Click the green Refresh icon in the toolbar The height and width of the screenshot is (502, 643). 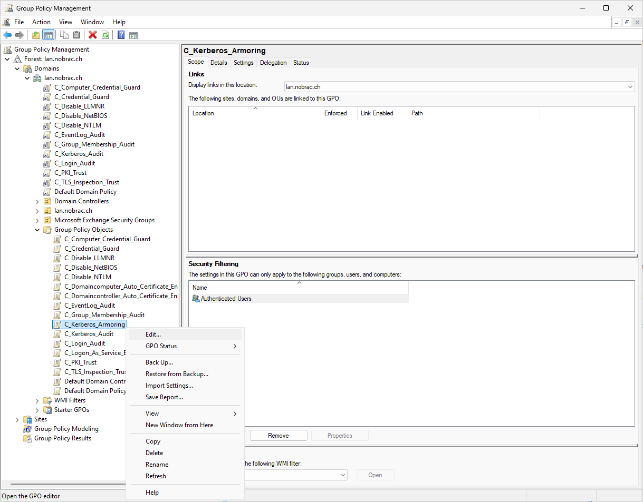pos(105,35)
